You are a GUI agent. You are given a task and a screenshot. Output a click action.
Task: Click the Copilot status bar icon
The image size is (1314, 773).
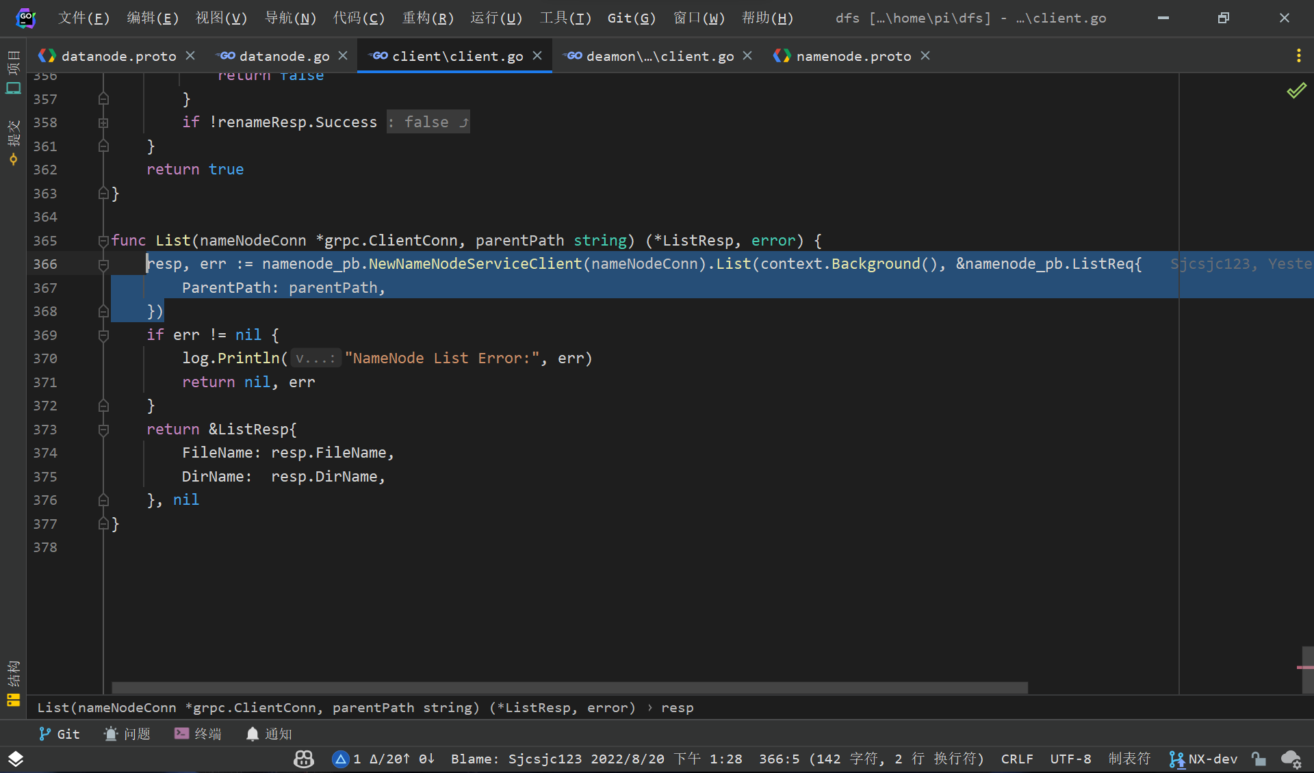[304, 759]
